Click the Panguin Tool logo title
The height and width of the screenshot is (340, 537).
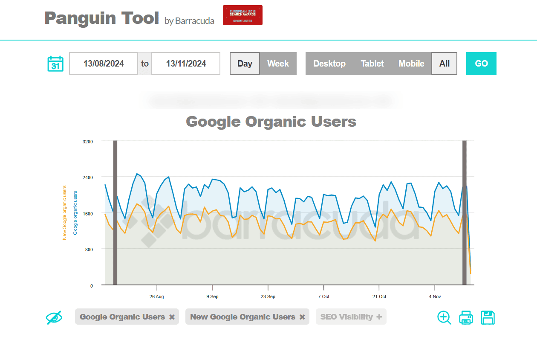point(101,18)
